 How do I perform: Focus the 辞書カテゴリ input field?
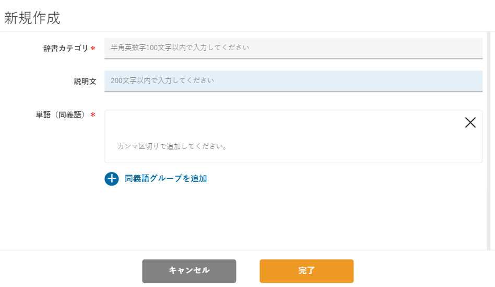[293, 48]
